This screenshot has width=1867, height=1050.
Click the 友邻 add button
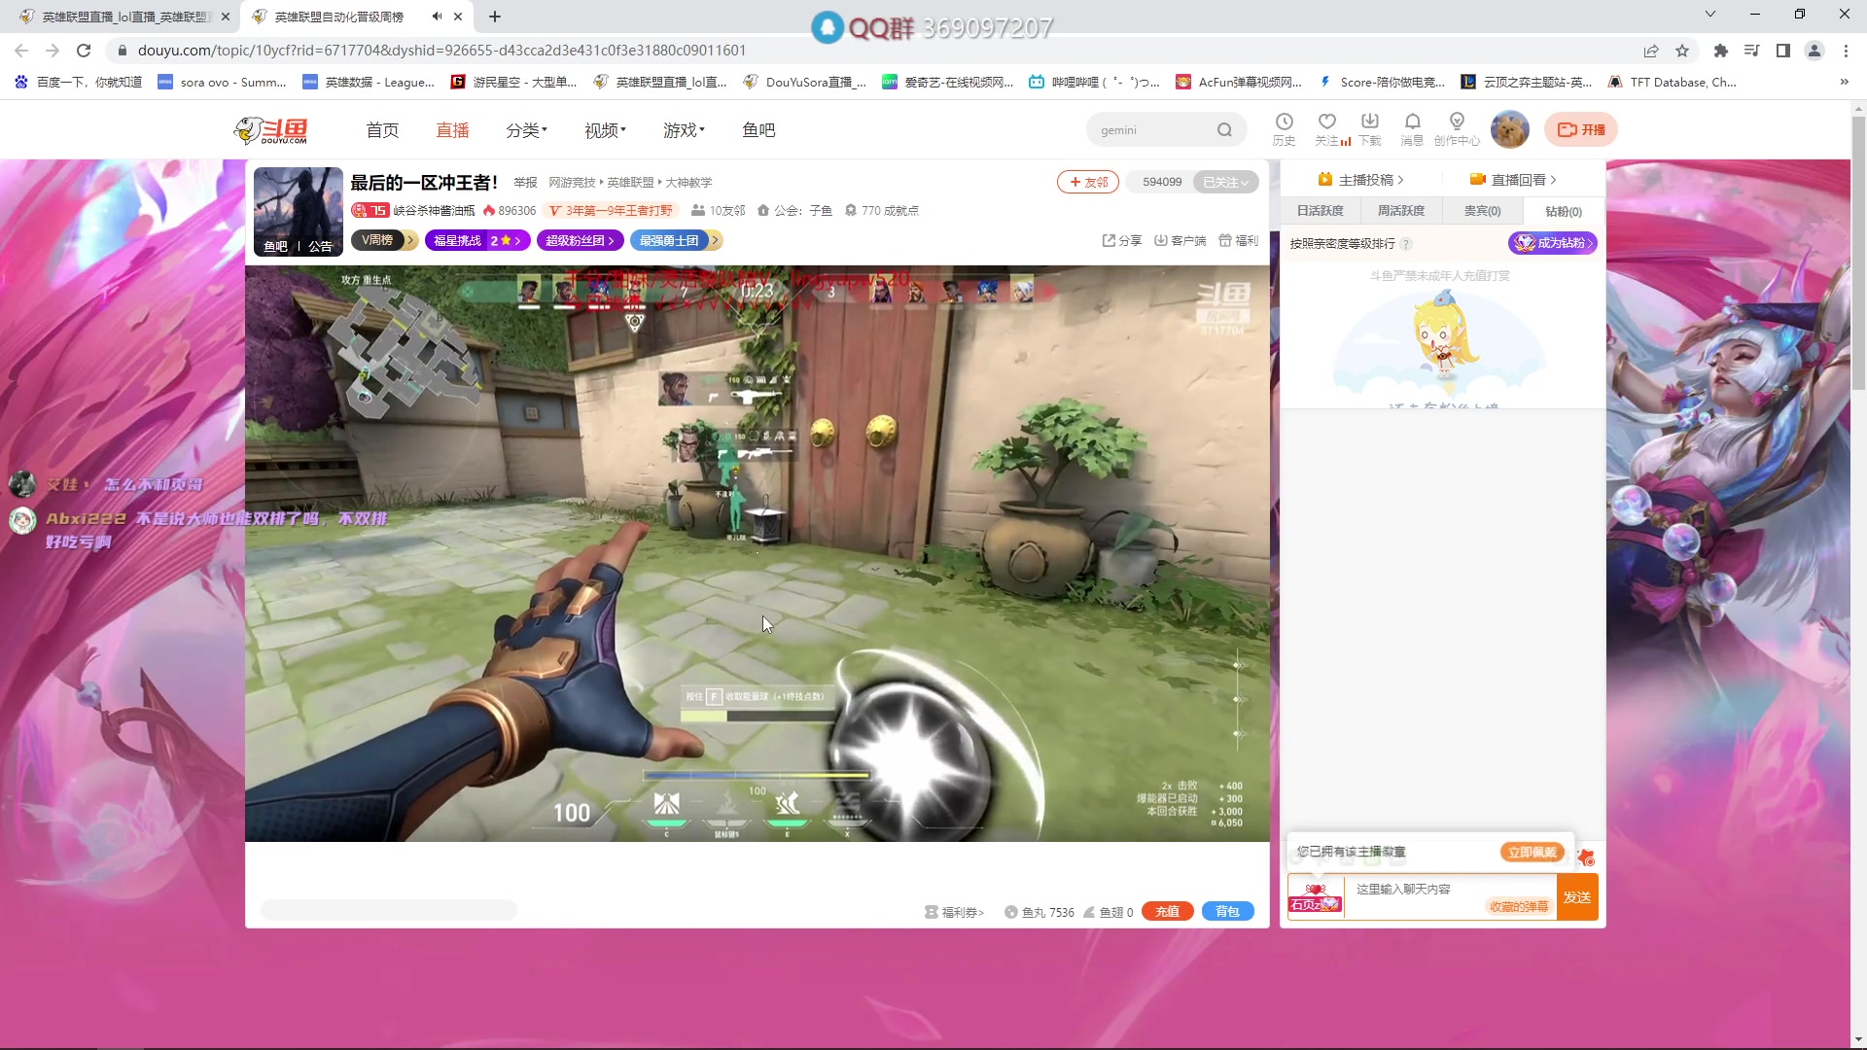(1088, 182)
